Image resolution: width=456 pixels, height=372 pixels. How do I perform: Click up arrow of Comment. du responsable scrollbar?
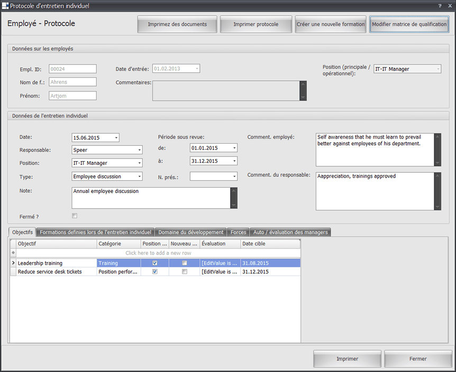pyautogui.click(x=437, y=176)
